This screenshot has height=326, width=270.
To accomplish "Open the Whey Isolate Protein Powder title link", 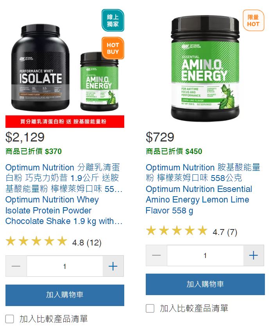I will (64, 194).
